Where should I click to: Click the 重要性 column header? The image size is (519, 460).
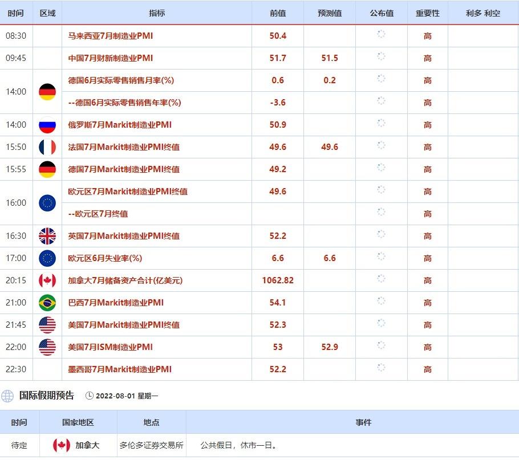click(x=427, y=13)
